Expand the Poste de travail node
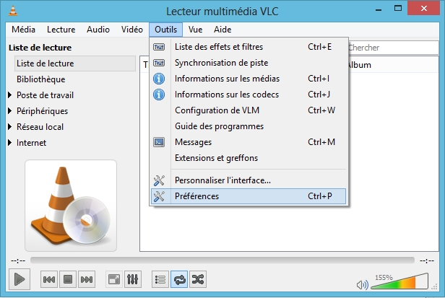The height and width of the screenshot is (298, 445). click(x=10, y=95)
